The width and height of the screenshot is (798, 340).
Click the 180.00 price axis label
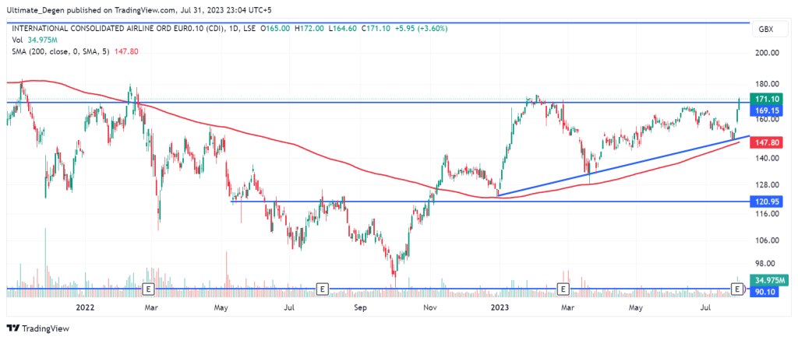(768, 84)
